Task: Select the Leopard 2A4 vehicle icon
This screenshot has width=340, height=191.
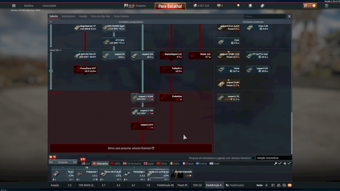Action: pyautogui.click(x=142, y=55)
